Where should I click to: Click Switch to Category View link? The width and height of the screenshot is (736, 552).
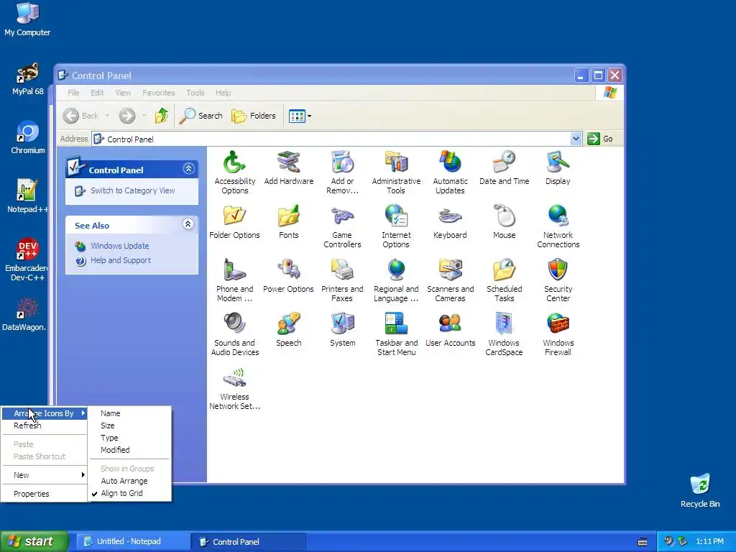pyautogui.click(x=132, y=190)
